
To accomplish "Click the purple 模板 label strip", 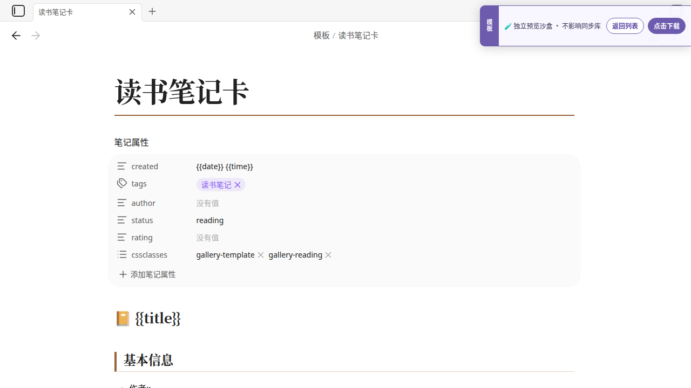I will click(489, 26).
